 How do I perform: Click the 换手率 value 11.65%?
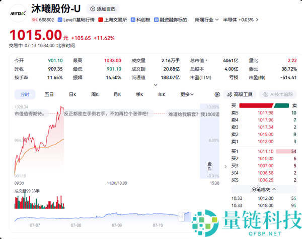tap(55, 78)
